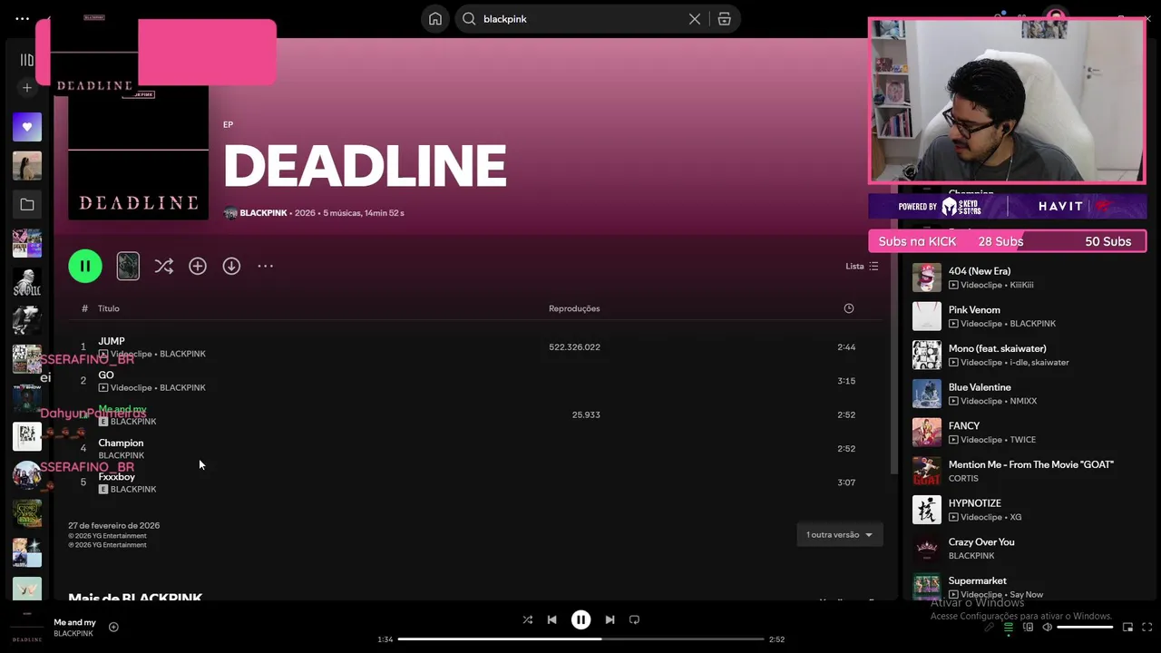The width and height of the screenshot is (1161, 653).
Task: Toggle repeat mode in player bar
Action: tap(635, 619)
